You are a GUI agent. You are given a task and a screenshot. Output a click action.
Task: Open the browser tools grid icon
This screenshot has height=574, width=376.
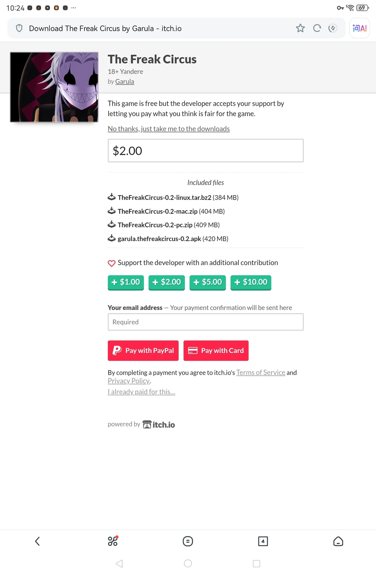(113, 541)
